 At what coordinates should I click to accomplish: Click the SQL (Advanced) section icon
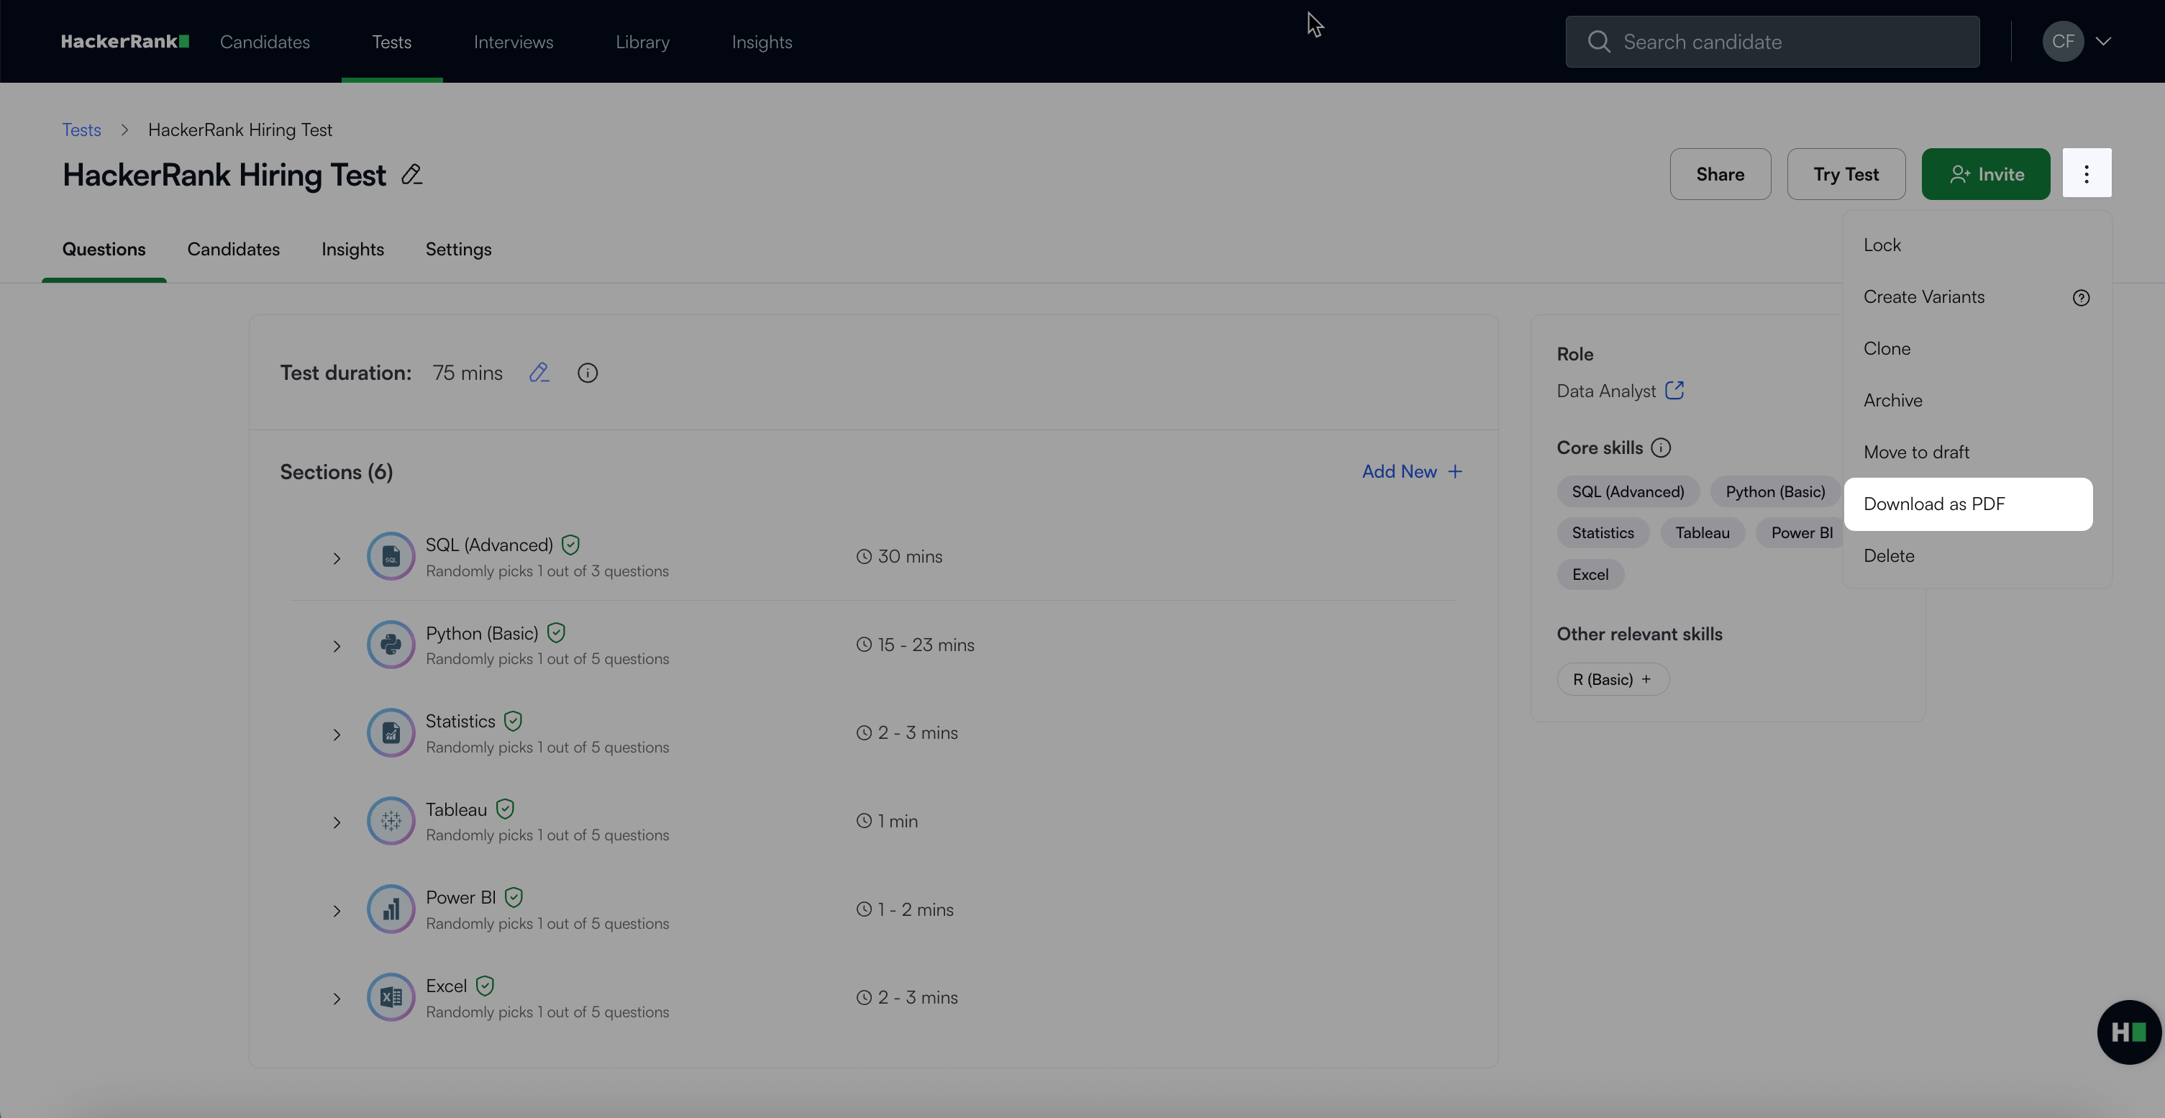391,556
